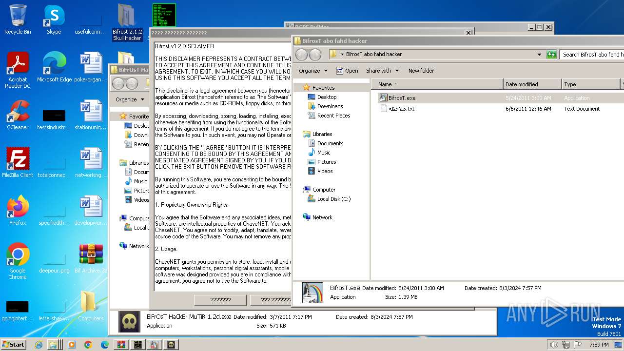Open the skull app taskbar button

[171, 344]
